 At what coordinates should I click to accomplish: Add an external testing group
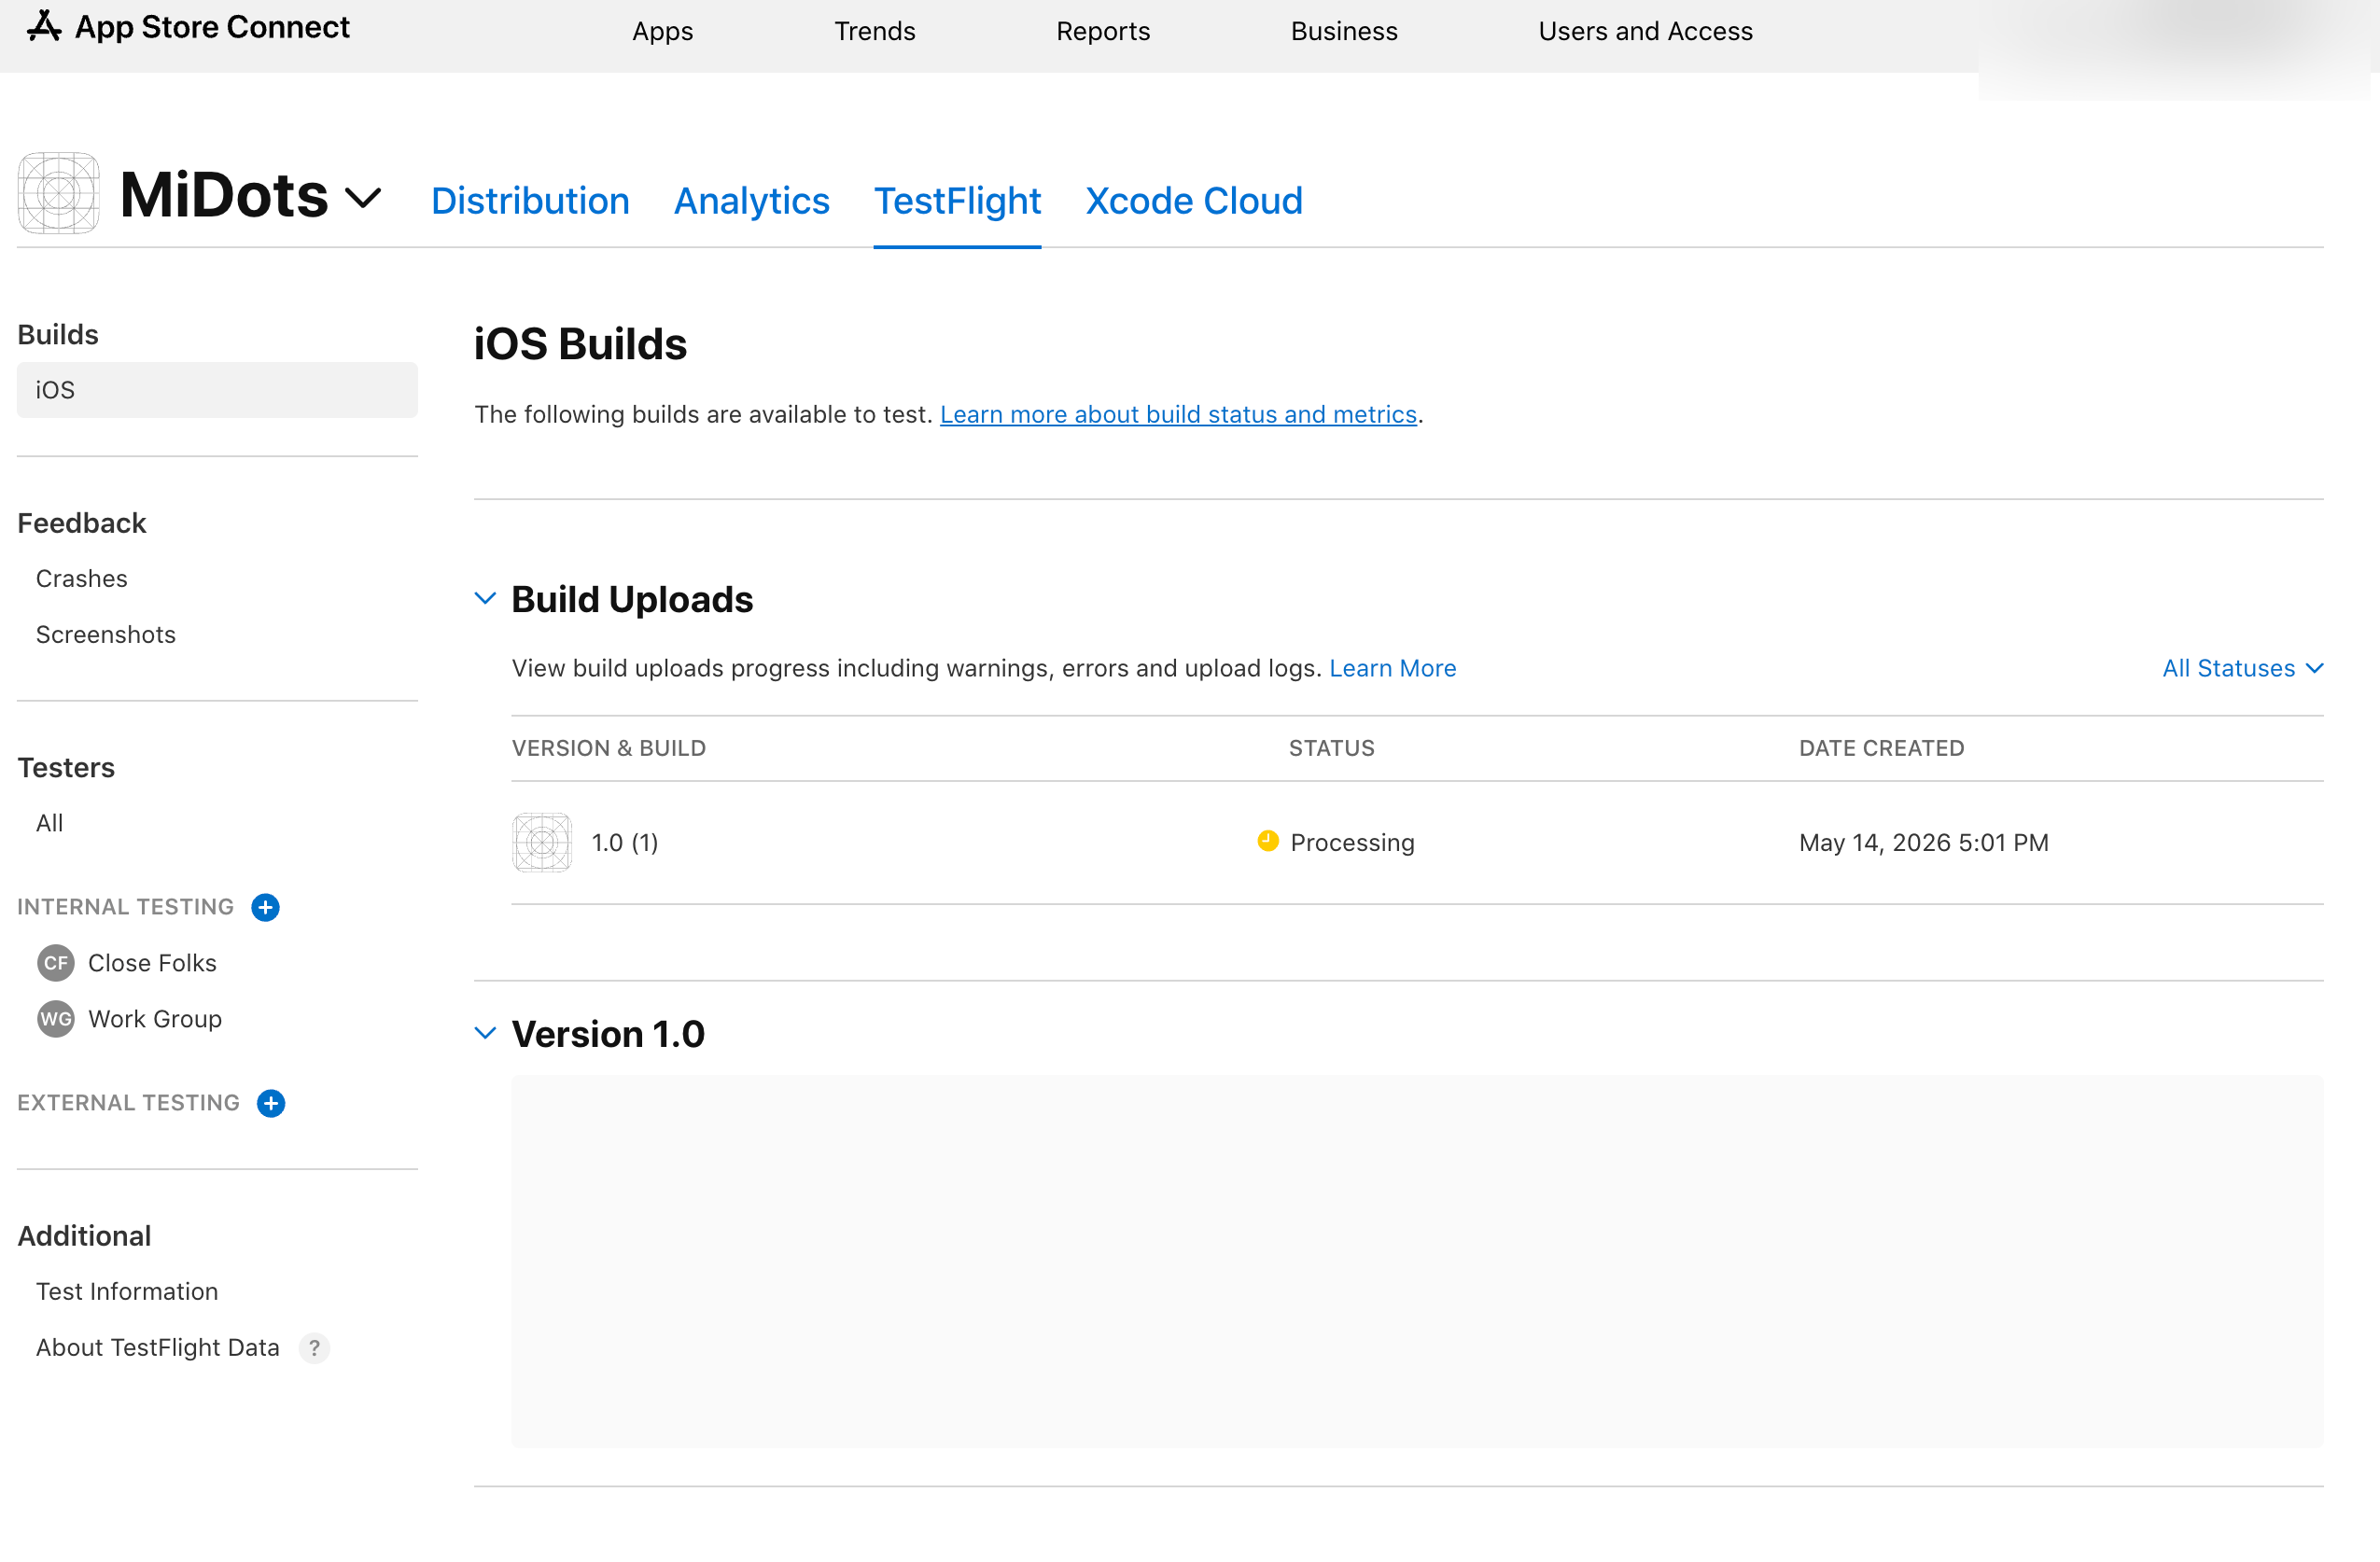(271, 1103)
